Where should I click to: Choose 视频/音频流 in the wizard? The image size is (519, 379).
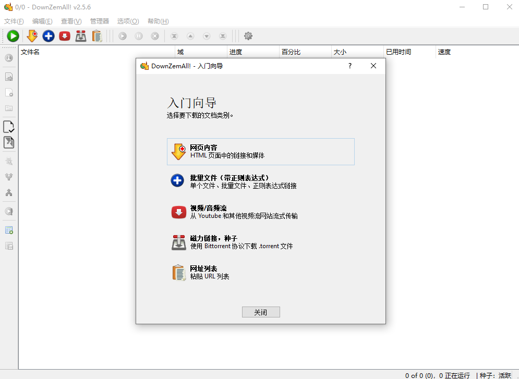261,212
